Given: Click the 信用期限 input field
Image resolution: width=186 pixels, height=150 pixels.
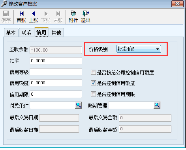Looking at the screenshot, I should (x=56, y=94).
